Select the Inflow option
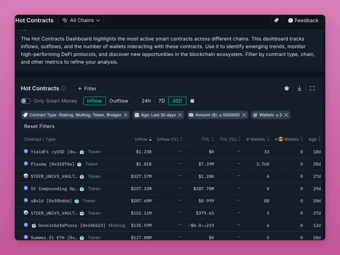The width and height of the screenshot is (340, 255). (x=94, y=101)
